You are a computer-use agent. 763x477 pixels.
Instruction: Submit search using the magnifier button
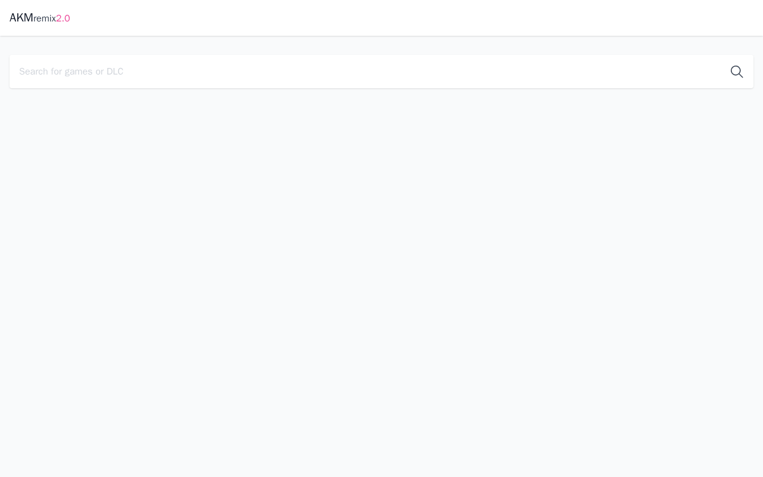click(737, 72)
